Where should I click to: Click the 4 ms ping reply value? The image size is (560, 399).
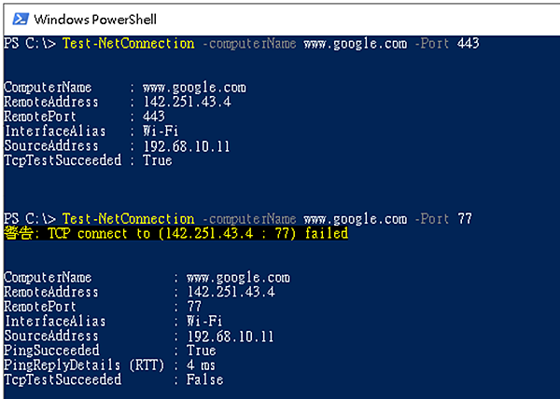[201, 365]
